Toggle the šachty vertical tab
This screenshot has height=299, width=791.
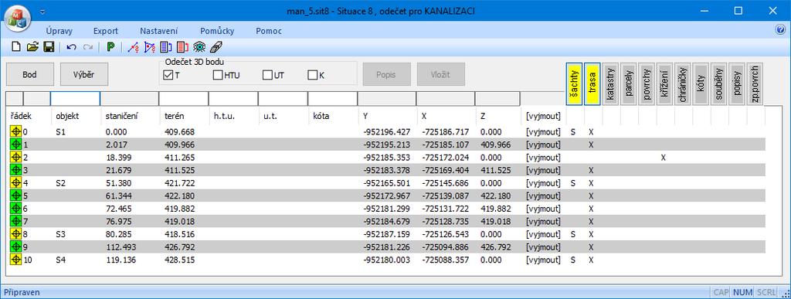[574, 84]
